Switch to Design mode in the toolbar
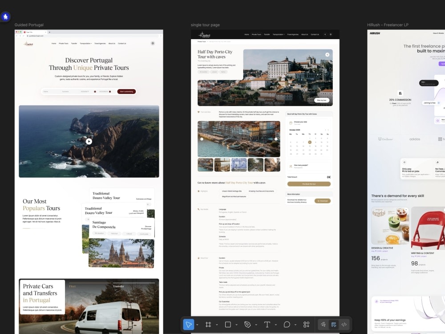The image size is (445, 334). tap(334, 324)
